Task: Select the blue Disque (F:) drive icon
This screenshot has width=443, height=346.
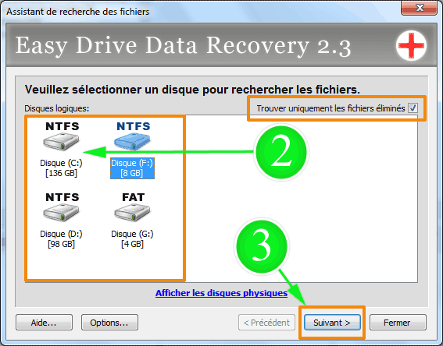Action: [x=132, y=141]
